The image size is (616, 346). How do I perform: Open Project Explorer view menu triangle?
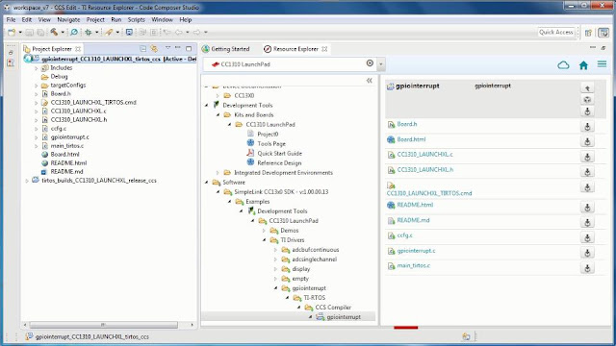(167, 48)
